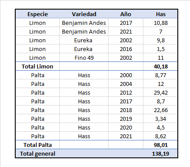Click the grand total 138,19 cell
The width and height of the screenshot is (190, 167).
pos(160,153)
